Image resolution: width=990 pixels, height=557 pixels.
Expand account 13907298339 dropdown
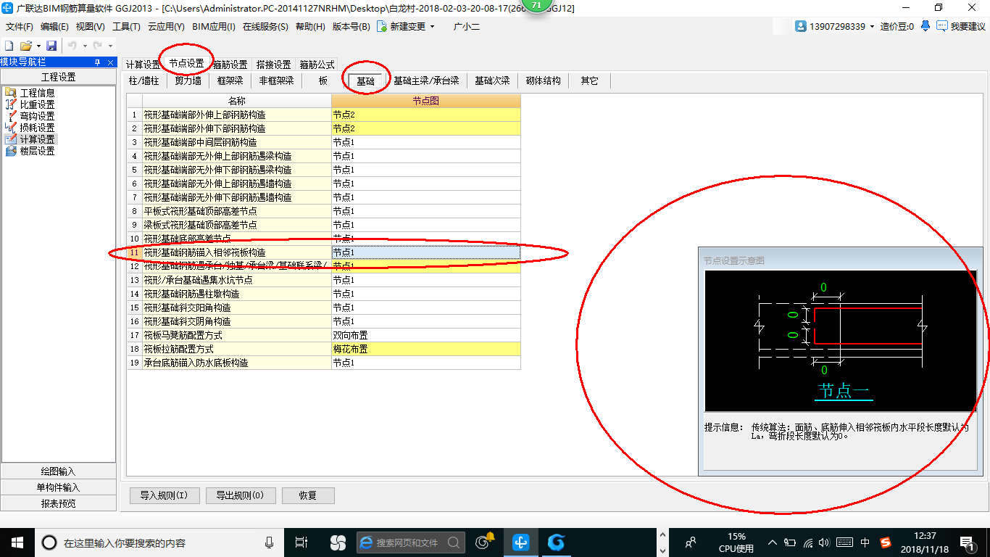[872, 26]
